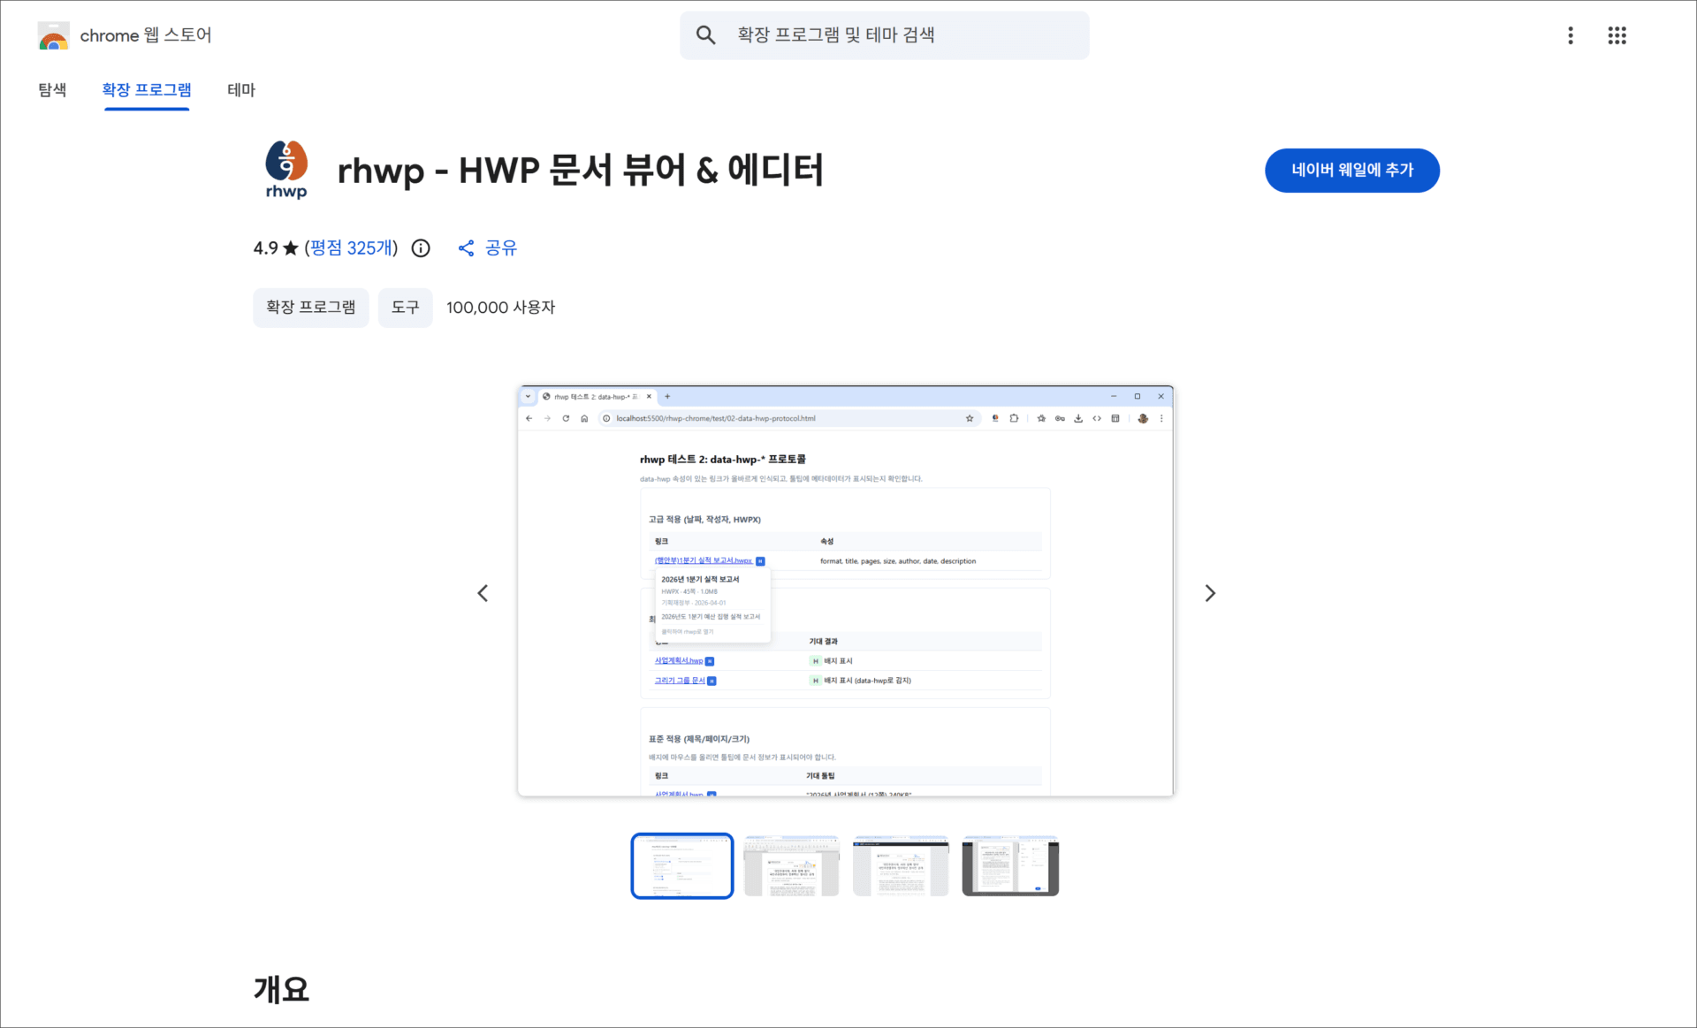Image resolution: width=1697 pixels, height=1028 pixels.
Task: Click the rating info circle icon
Action: tap(421, 248)
